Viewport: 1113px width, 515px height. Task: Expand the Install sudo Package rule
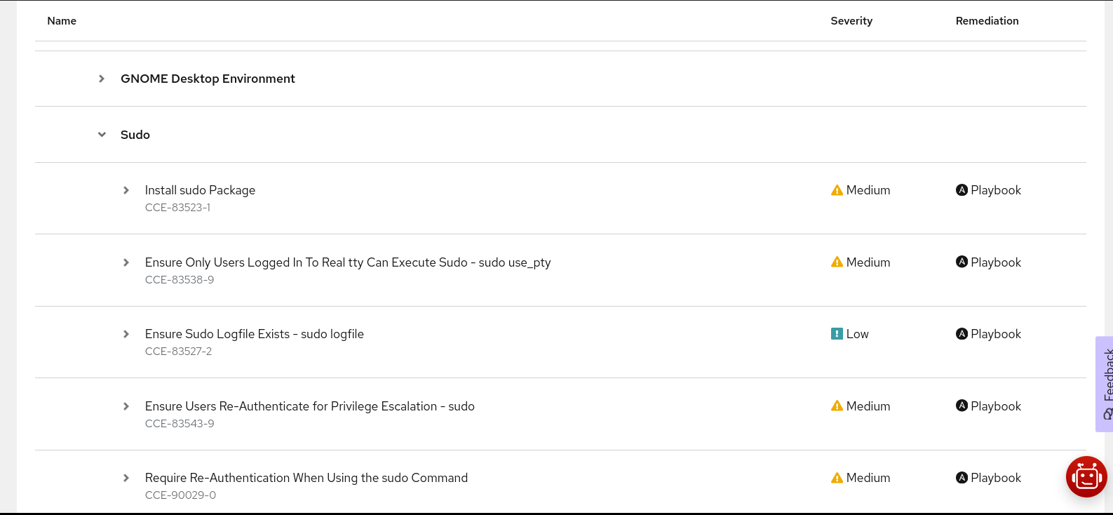[126, 190]
